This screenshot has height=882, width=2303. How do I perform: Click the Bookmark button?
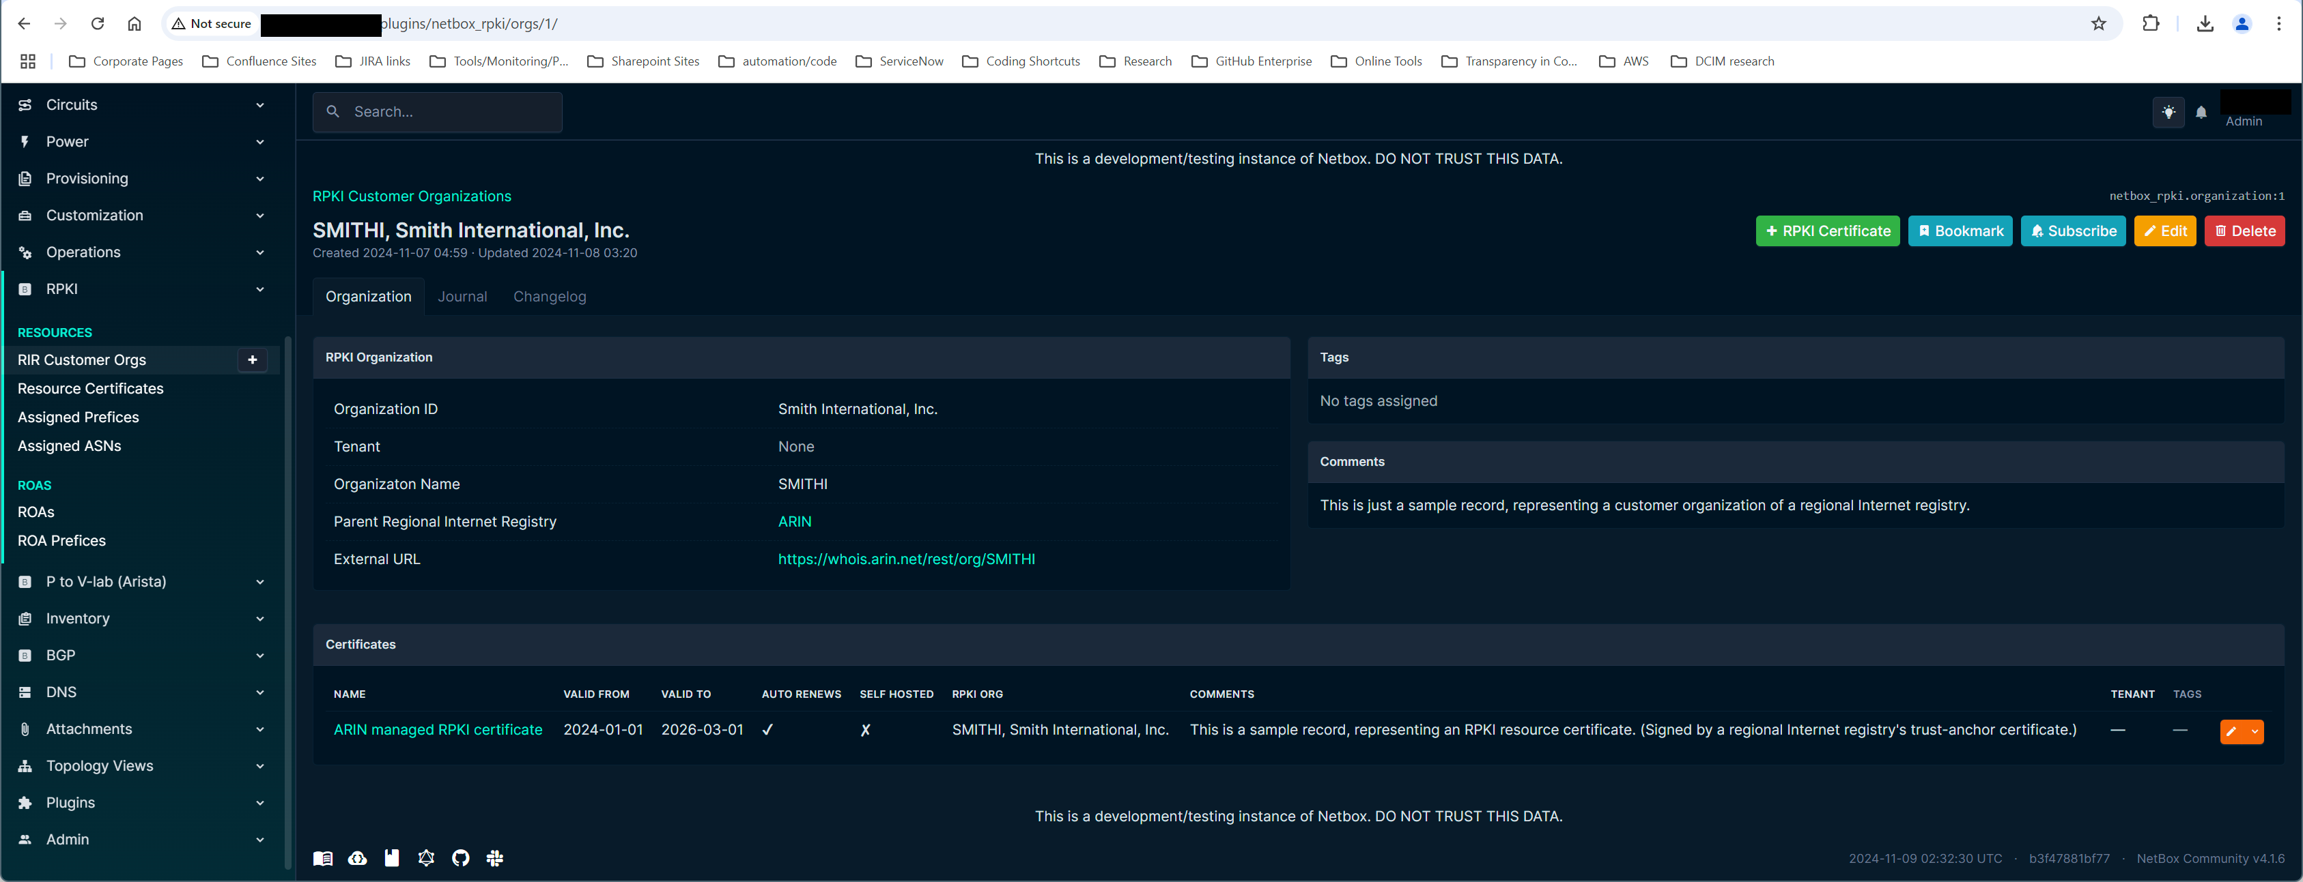tap(1960, 231)
